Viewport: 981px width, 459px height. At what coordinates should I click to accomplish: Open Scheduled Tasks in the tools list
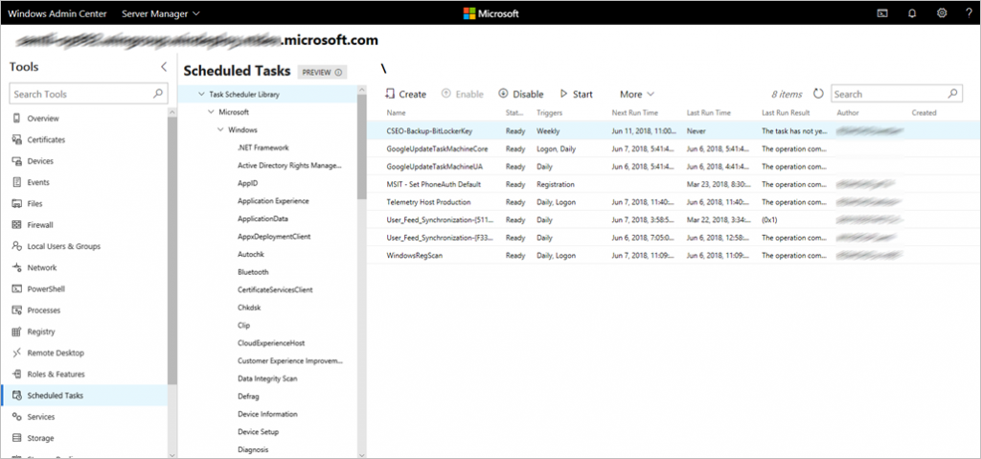point(84,395)
